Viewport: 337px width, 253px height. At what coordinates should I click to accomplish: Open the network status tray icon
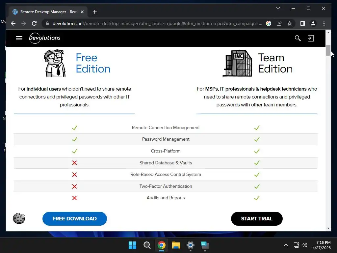coord(297,245)
